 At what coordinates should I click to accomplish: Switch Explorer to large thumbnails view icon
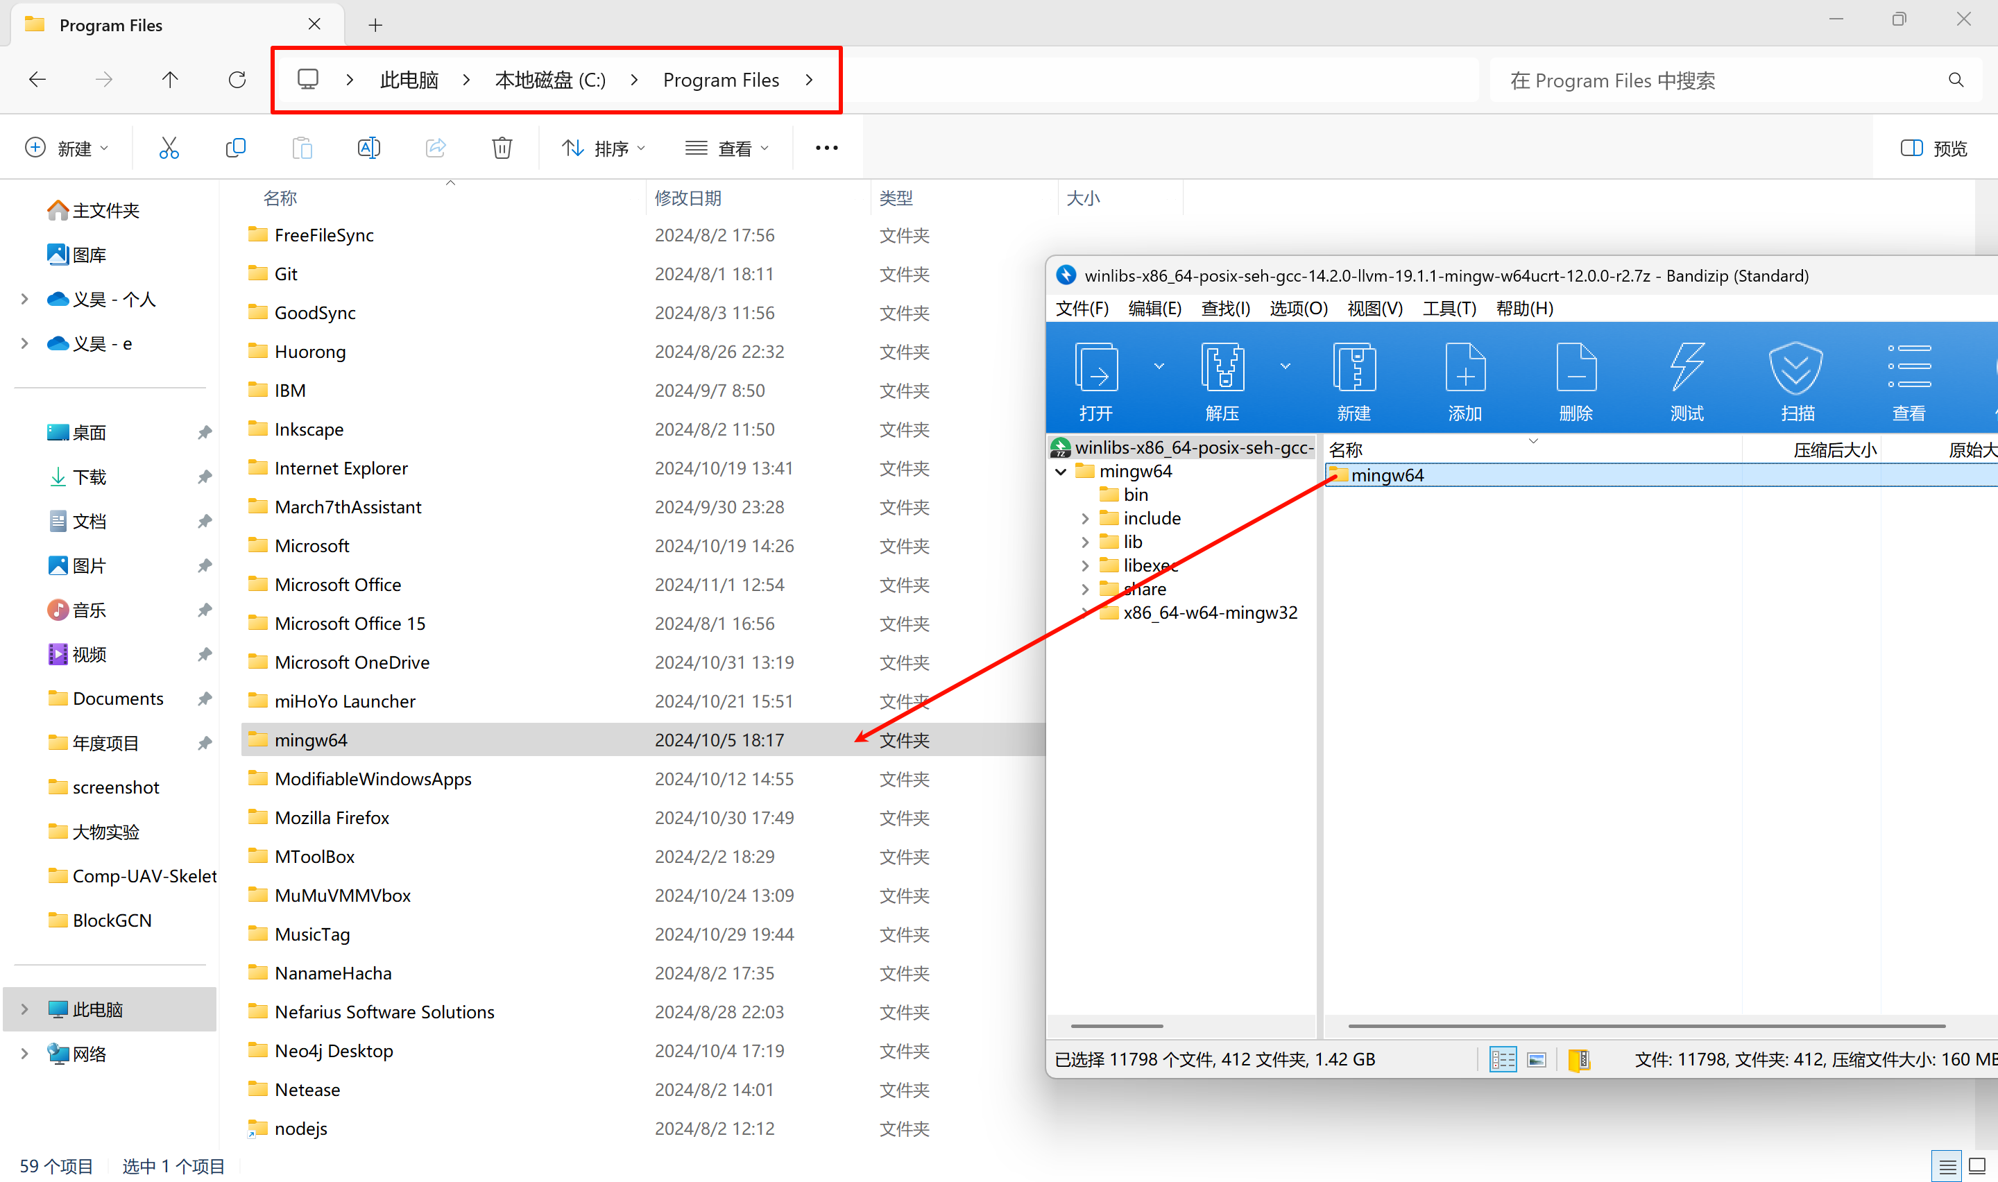coord(1977,1167)
